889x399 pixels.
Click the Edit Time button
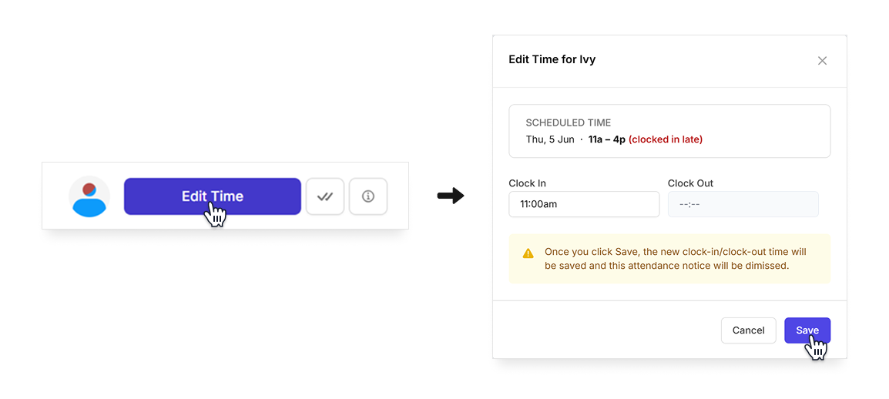[212, 196]
